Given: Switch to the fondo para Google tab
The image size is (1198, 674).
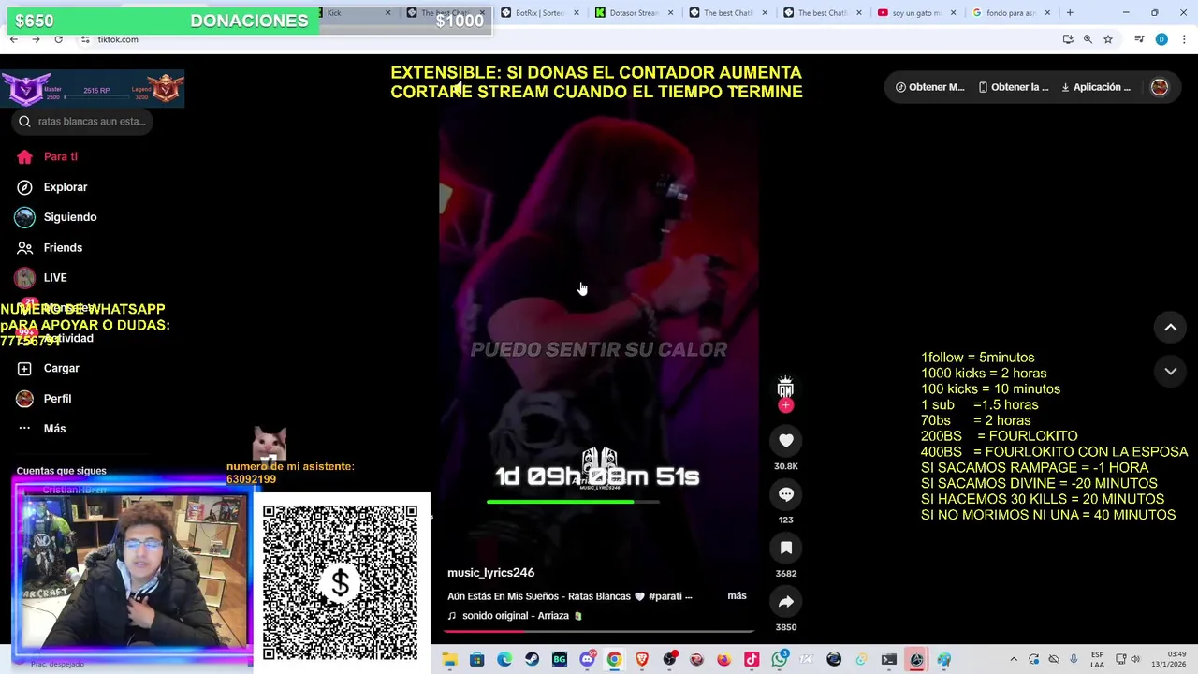Looking at the screenshot, I should pyautogui.click(x=1009, y=13).
